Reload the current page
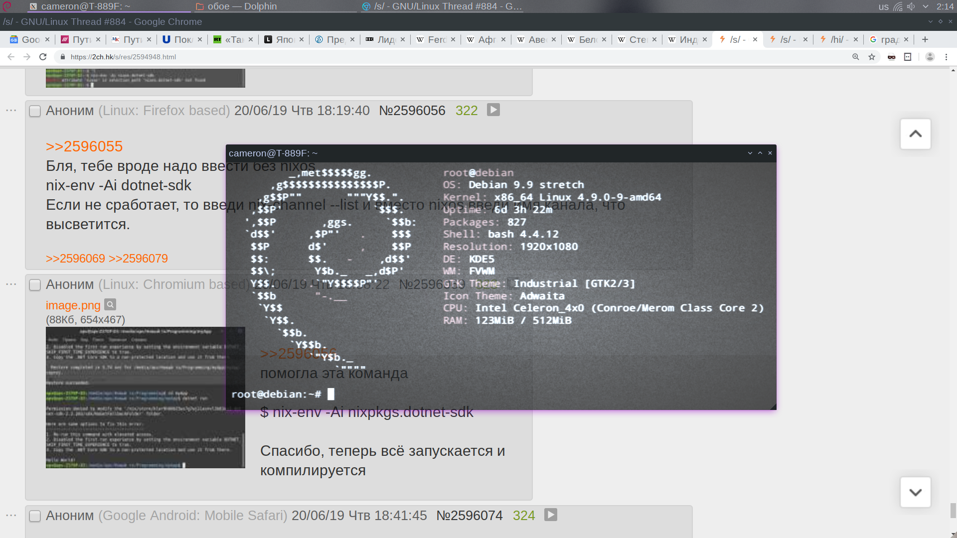The width and height of the screenshot is (957, 538). [x=43, y=57]
